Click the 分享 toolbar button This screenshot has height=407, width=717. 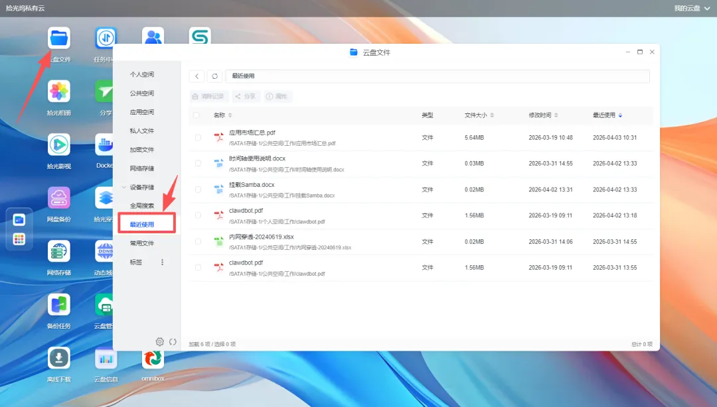(246, 96)
